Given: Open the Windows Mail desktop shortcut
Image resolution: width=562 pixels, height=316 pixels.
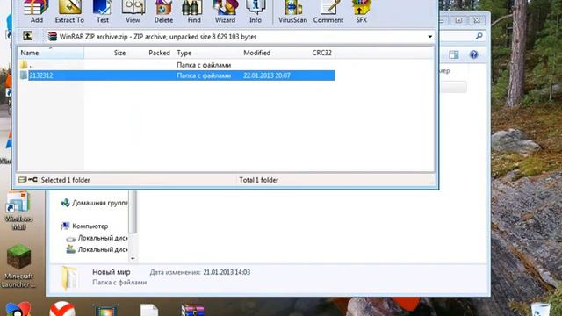Looking at the screenshot, I should click(x=18, y=211).
